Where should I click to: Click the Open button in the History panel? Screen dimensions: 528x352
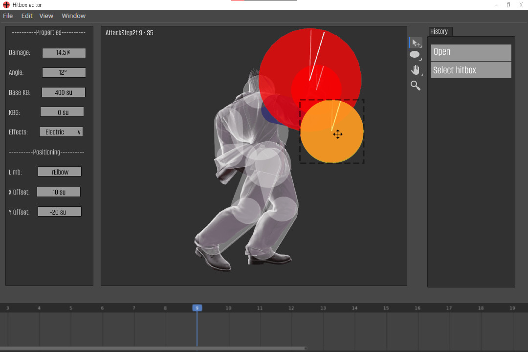(470, 52)
